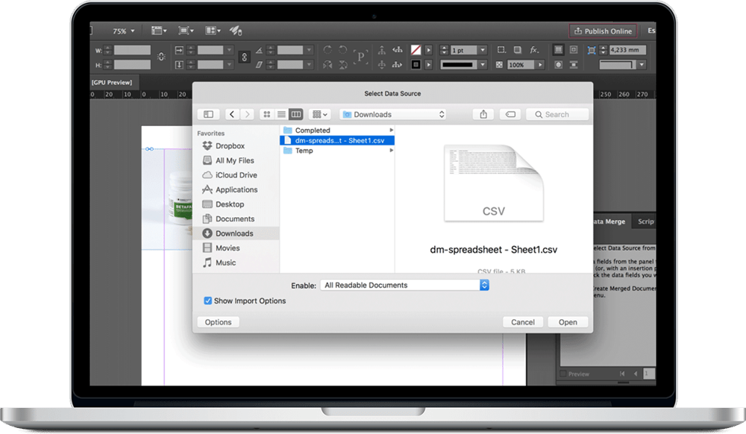The image size is (746, 434).
Task: Click the select container icon
Action: (x=381, y=50)
